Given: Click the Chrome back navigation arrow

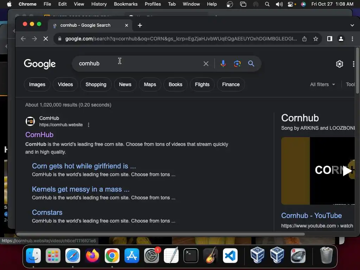Looking at the screenshot, I should pos(23,39).
